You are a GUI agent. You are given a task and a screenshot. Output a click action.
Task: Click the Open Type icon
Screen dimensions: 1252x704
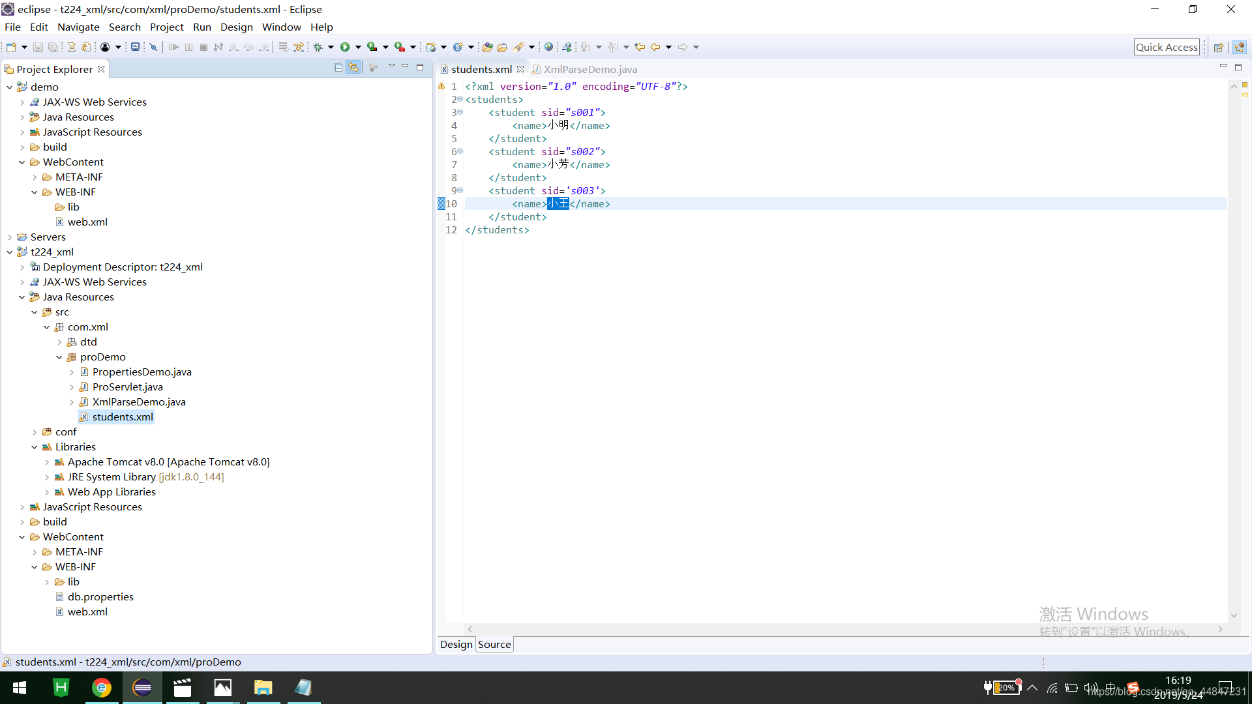487,47
